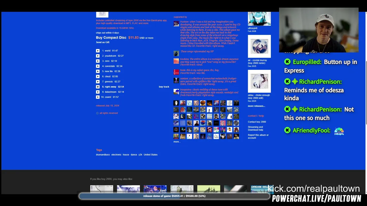Viewport: 367px width, 206px height.
Task: Play track 1 world
Action: click(98, 51)
